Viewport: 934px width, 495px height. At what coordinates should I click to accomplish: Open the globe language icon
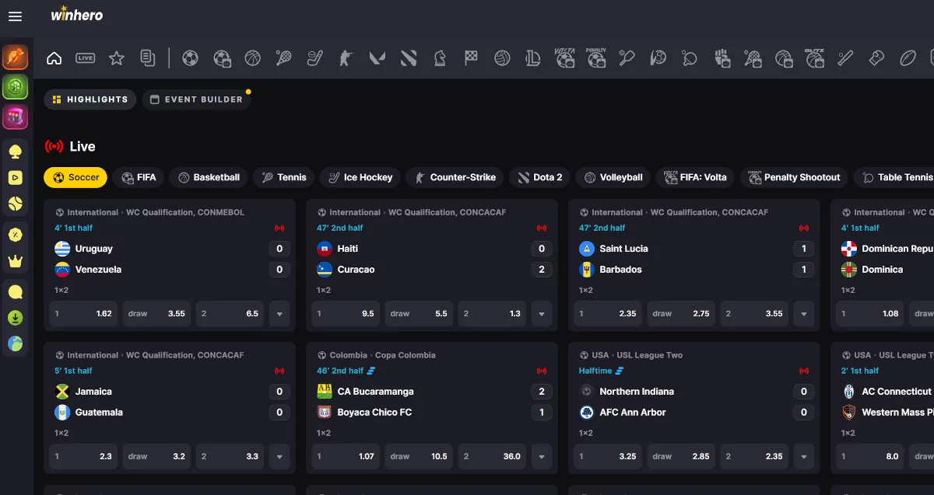(16, 343)
